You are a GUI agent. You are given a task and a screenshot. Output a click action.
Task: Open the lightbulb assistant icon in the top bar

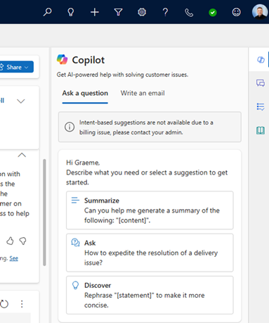(71, 12)
